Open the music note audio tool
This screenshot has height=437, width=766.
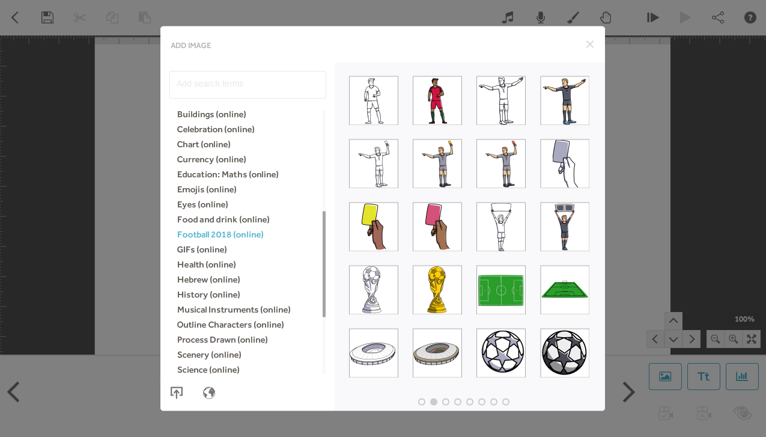click(508, 17)
